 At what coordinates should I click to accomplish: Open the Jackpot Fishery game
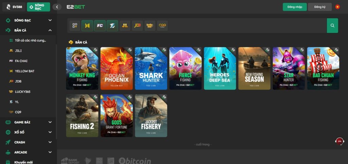point(151,116)
